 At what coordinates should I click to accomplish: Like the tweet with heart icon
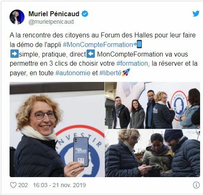[x=13, y=185]
